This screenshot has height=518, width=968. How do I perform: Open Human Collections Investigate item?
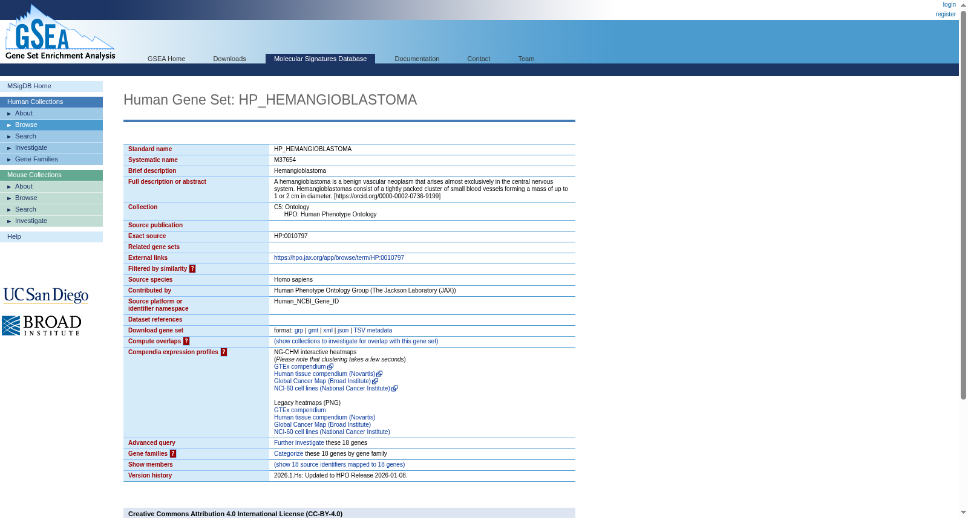pyautogui.click(x=51, y=148)
